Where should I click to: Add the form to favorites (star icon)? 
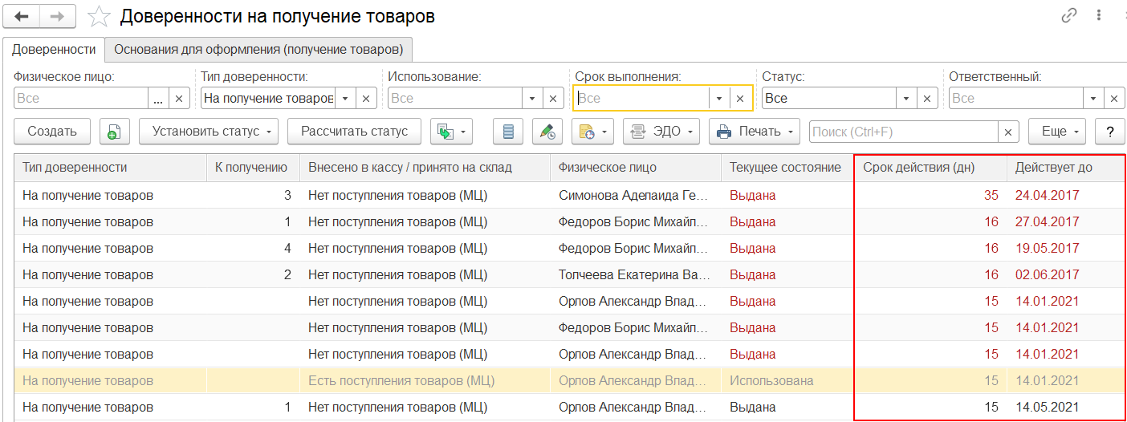(x=99, y=16)
